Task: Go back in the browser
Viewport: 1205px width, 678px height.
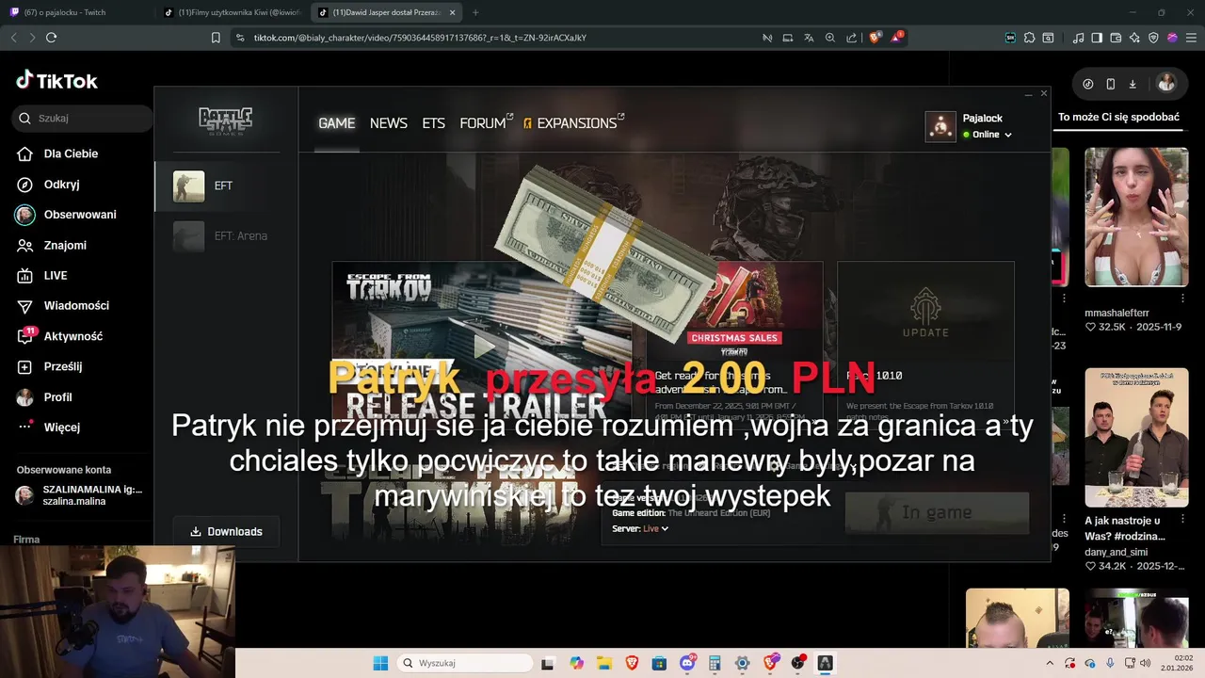Action: tap(13, 38)
